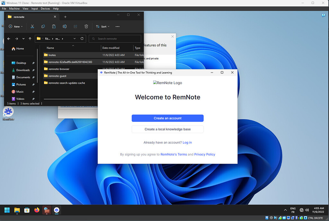329x221 pixels.
Task: Click the Copy icon in the toolbar
Action: tap(43, 26)
